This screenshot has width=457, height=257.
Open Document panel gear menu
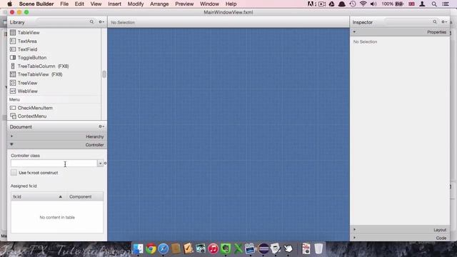pyautogui.click(x=101, y=126)
